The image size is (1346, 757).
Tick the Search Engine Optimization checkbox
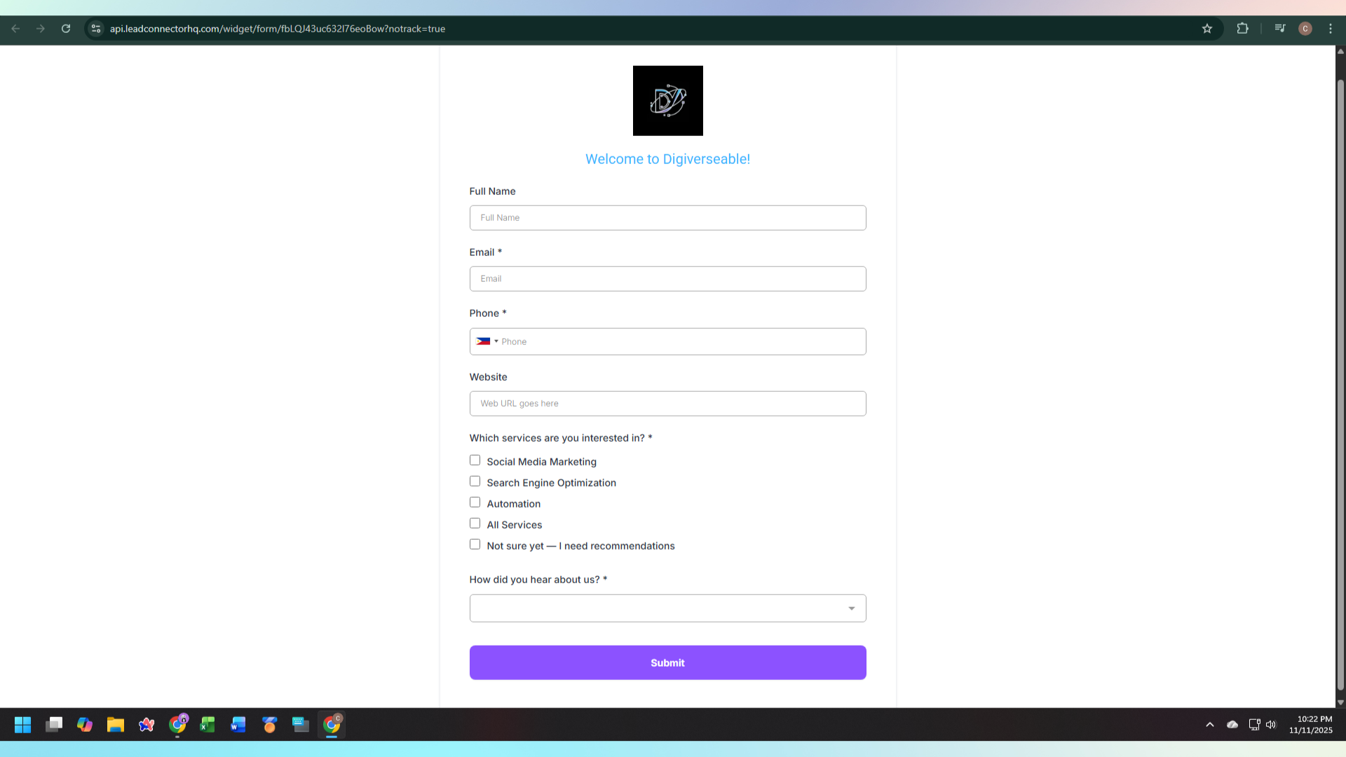pyautogui.click(x=475, y=482)
